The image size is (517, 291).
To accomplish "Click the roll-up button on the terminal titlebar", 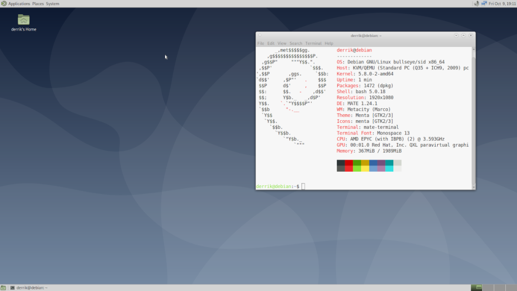I will point(463,35).
